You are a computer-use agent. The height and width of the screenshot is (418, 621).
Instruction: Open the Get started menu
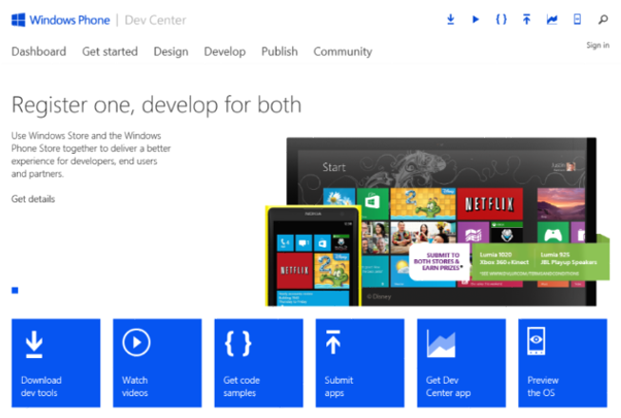pyautogui.click(x=109, y=52)
